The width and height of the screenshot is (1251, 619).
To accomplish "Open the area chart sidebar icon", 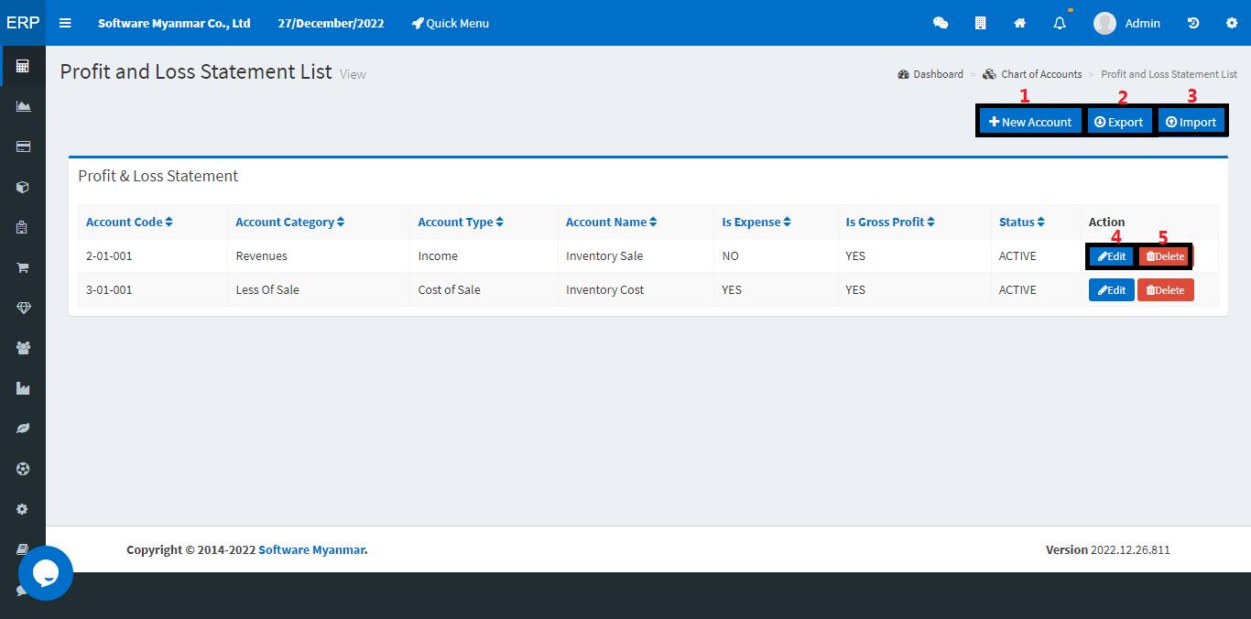I will 23,106.
